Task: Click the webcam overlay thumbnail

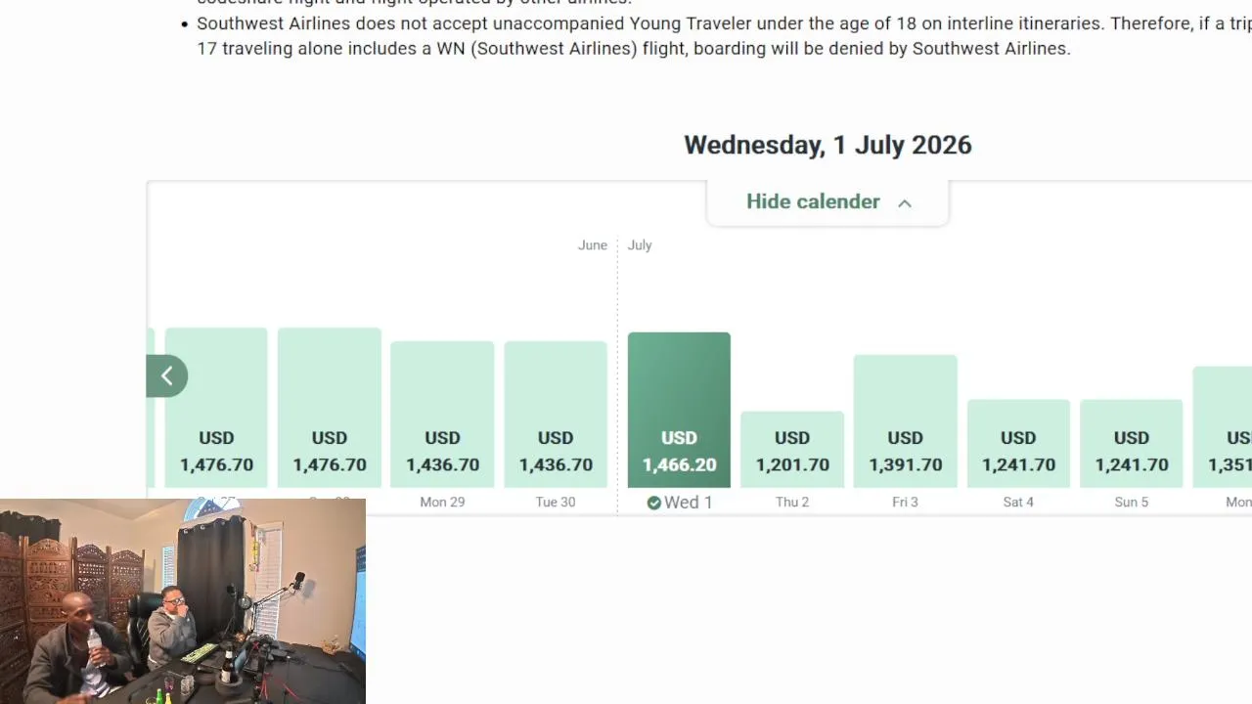Action: (x=183, y=601)
